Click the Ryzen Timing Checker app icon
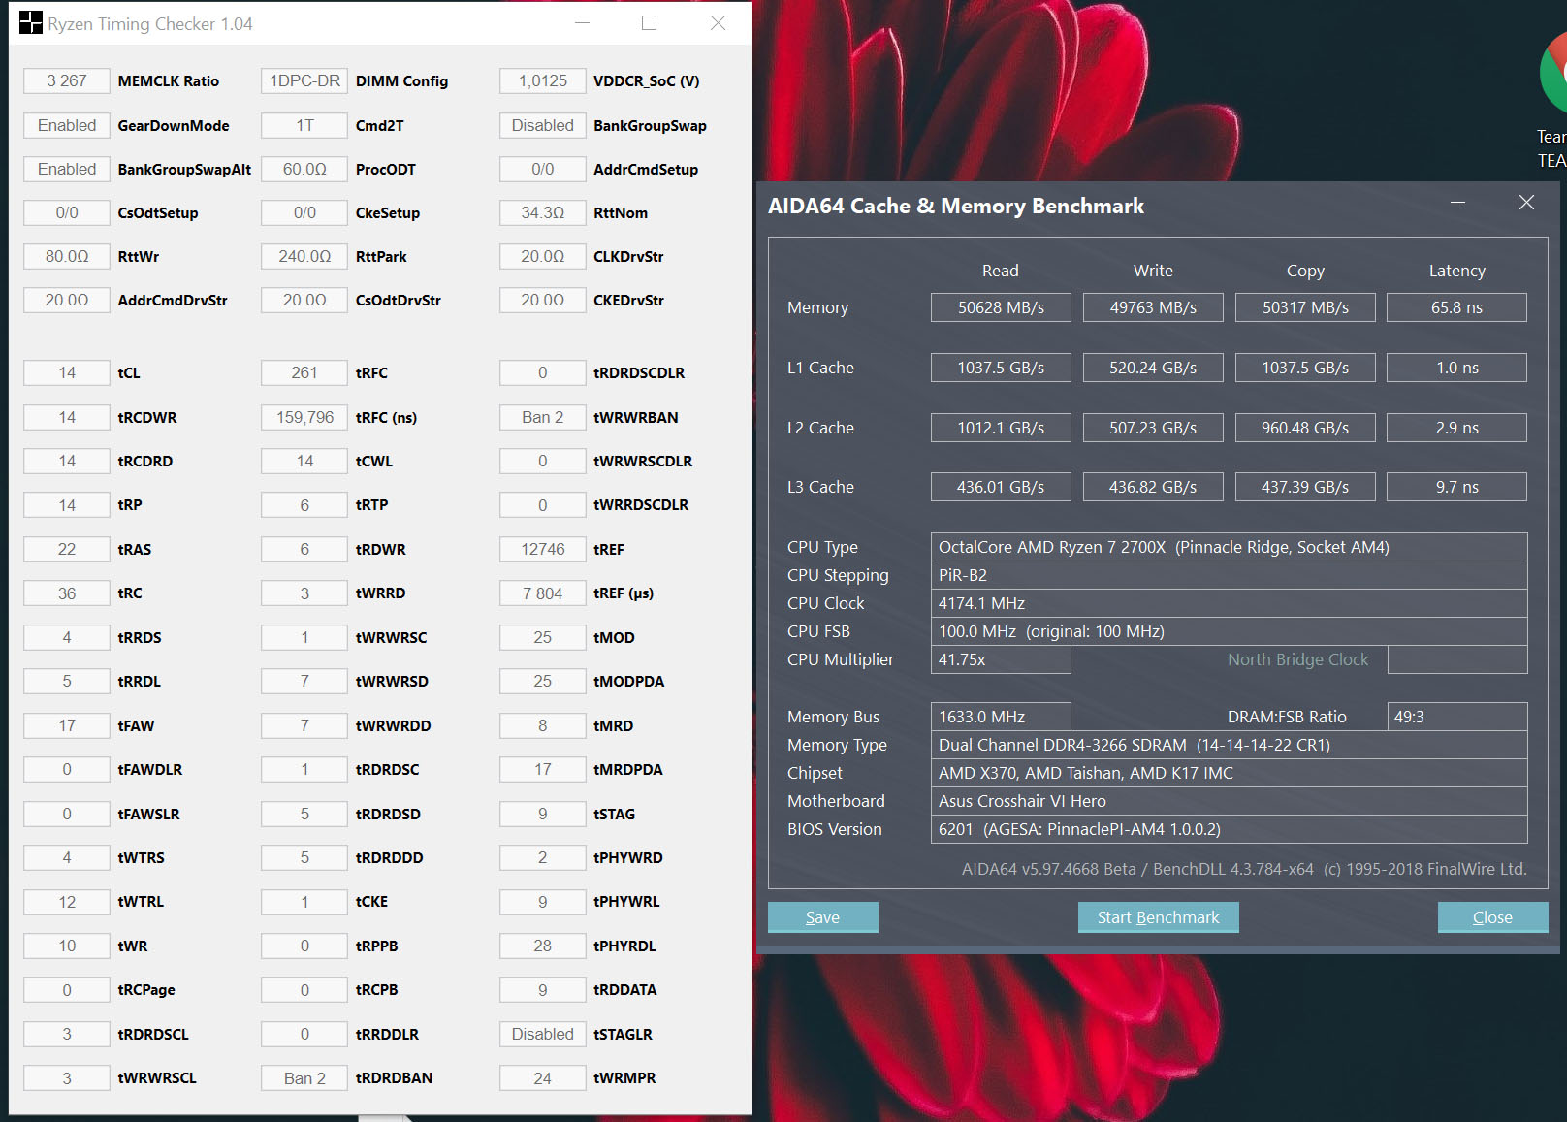 pyautogui.click(x=30, y=23)
